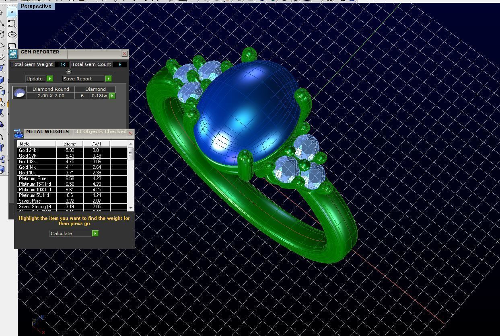Image resolution: width=500 pixels, height=336 pixels.
Task: Select the control point curve tool
Action: [x=12, y=23]
